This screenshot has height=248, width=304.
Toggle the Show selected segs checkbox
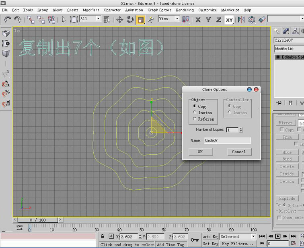point(279,217)
